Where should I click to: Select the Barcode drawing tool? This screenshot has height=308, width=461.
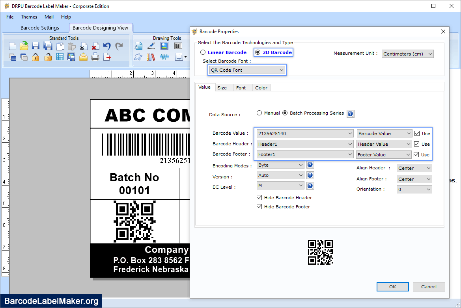click(x=178, y=46)
